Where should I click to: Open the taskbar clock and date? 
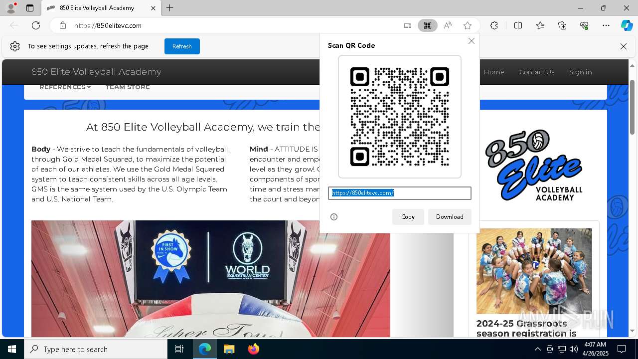595,349
